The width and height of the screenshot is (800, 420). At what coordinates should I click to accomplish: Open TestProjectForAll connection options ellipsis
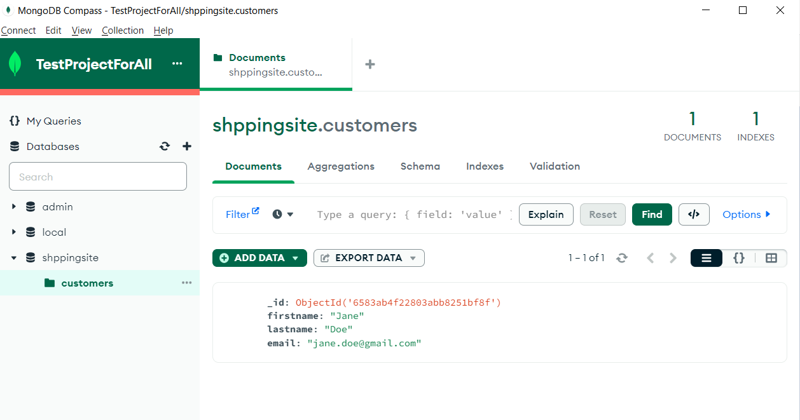click(177, 64)
